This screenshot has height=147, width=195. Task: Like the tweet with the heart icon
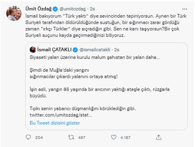pos(114,137)
